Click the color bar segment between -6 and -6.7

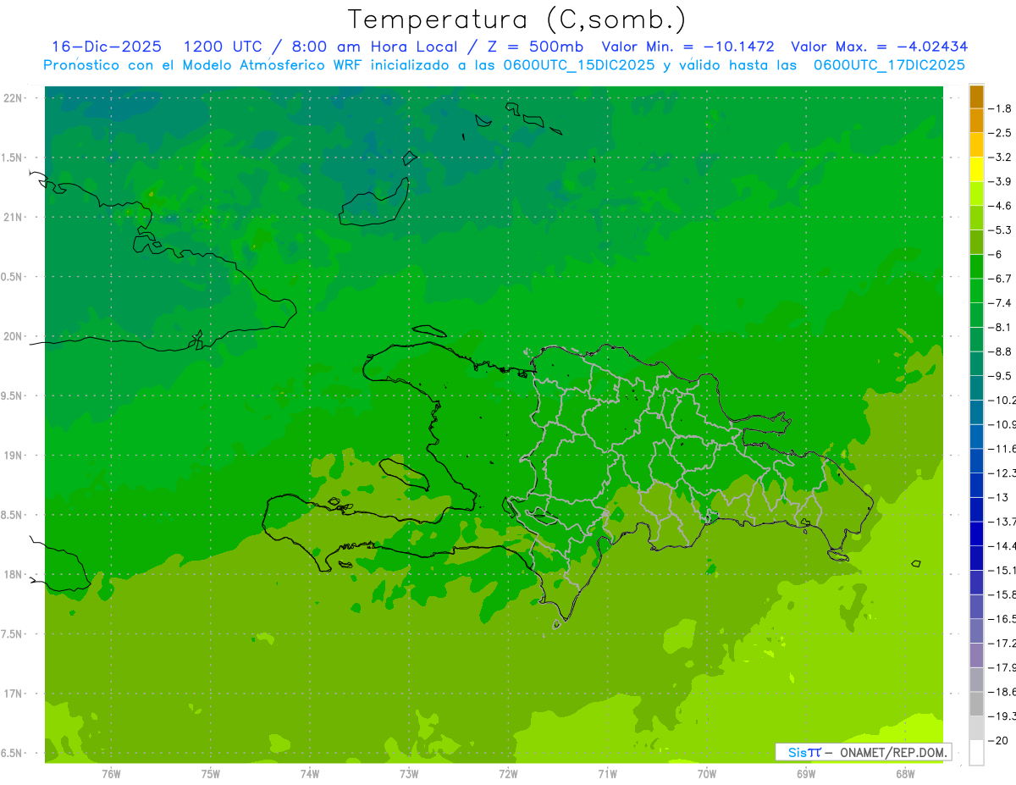point(976,267)
